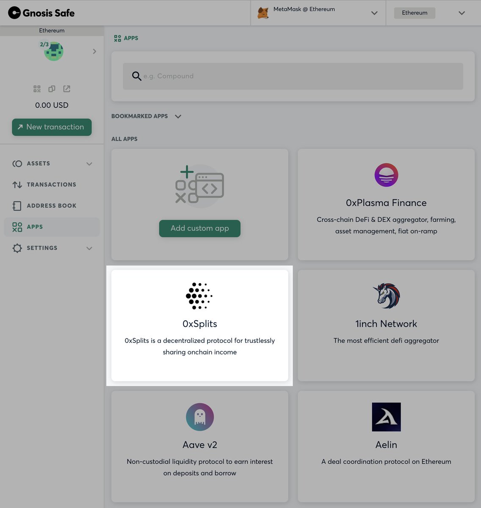Expand the Ethereum network selector chevron
This screenshot has width=481, height=508.
462,13
